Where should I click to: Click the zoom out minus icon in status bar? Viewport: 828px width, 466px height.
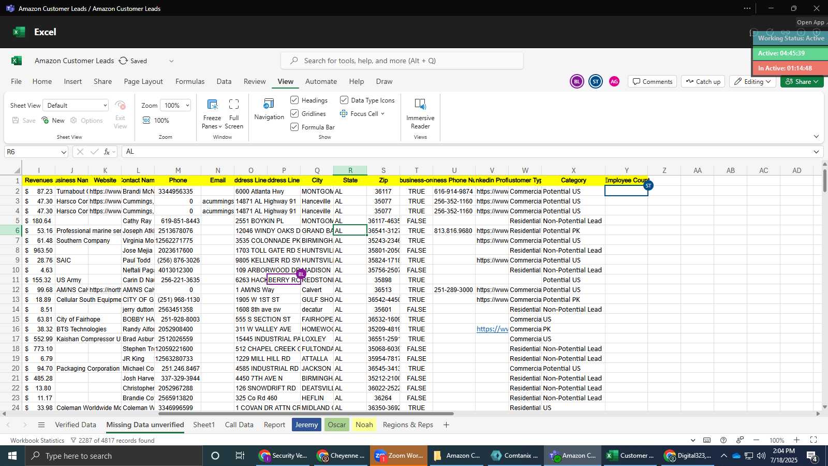coord(756,440)
